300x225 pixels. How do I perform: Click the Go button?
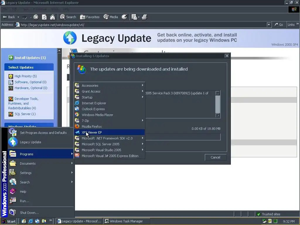[x=279, y=25]
